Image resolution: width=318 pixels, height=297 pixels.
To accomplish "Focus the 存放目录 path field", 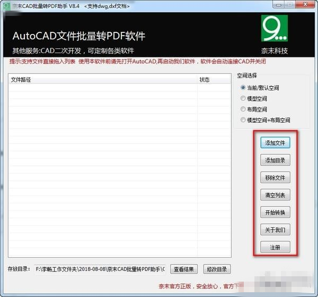I will (100, 269).
